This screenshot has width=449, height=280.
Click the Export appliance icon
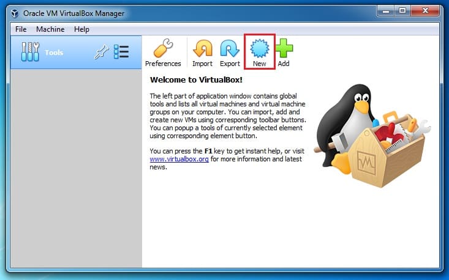230,53
